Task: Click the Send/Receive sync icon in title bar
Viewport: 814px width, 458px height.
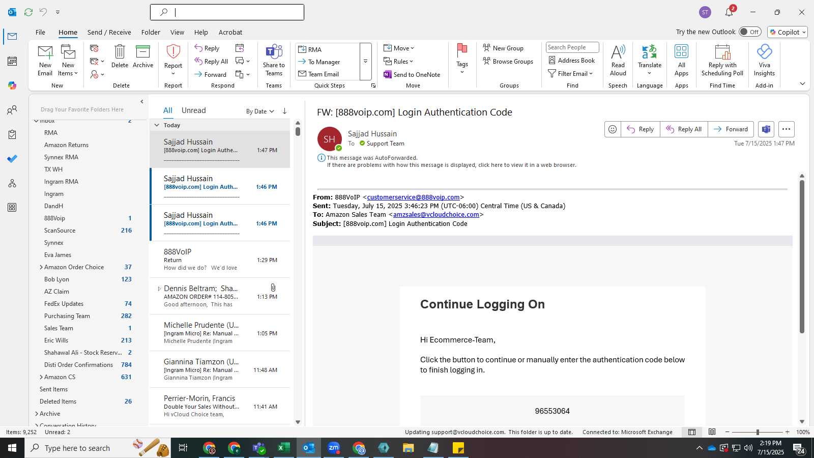Action: coord(28,12)
